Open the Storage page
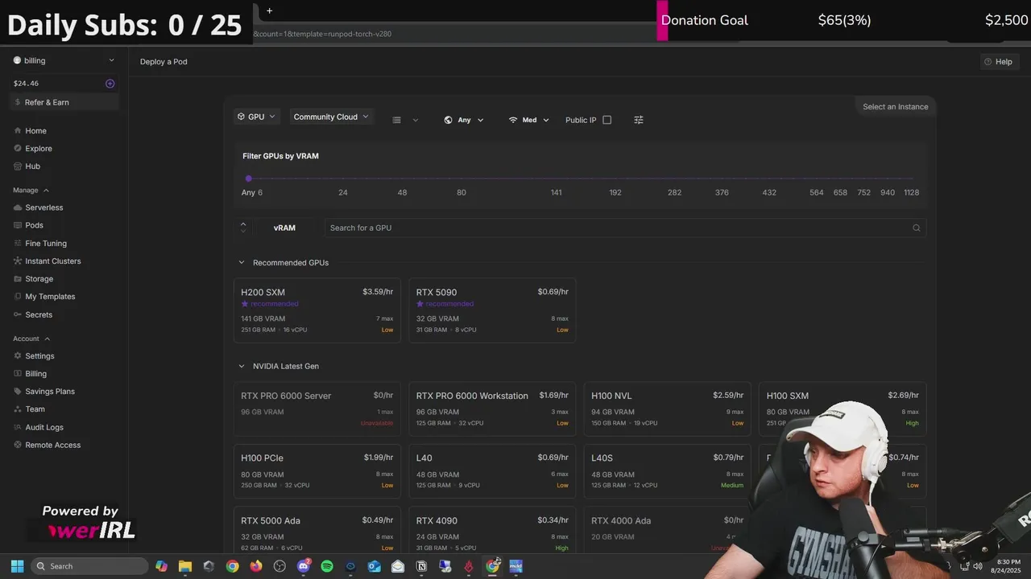Screen dimensions: 1031x579 pyautogui.click(x=39, y=279)
